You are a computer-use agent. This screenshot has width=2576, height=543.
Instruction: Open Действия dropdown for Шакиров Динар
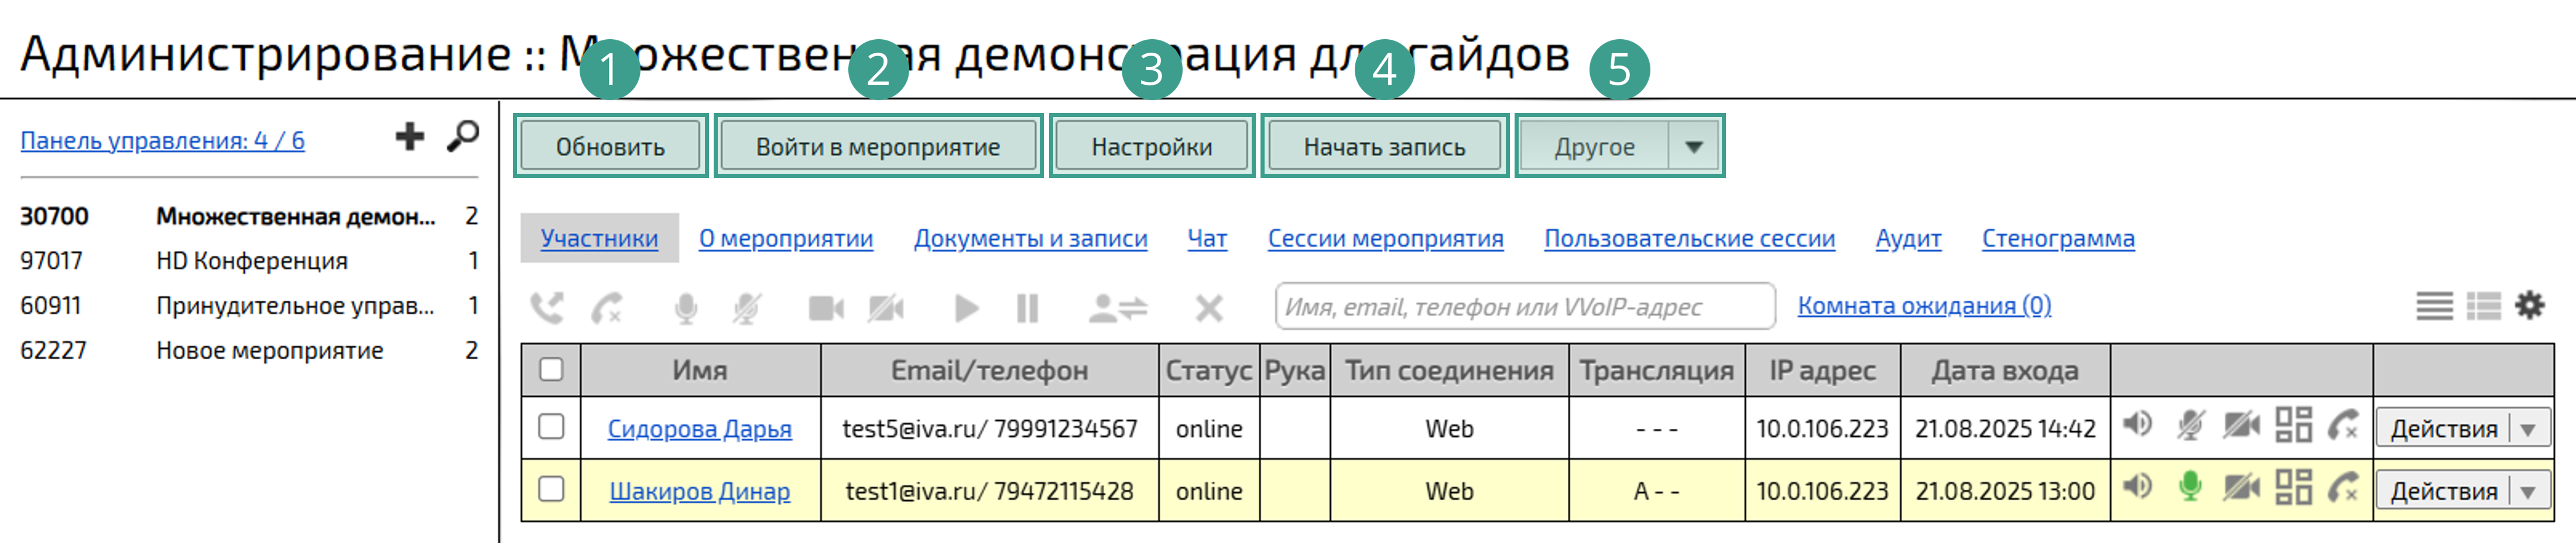pyautogui.click(x=2527, y=491)
